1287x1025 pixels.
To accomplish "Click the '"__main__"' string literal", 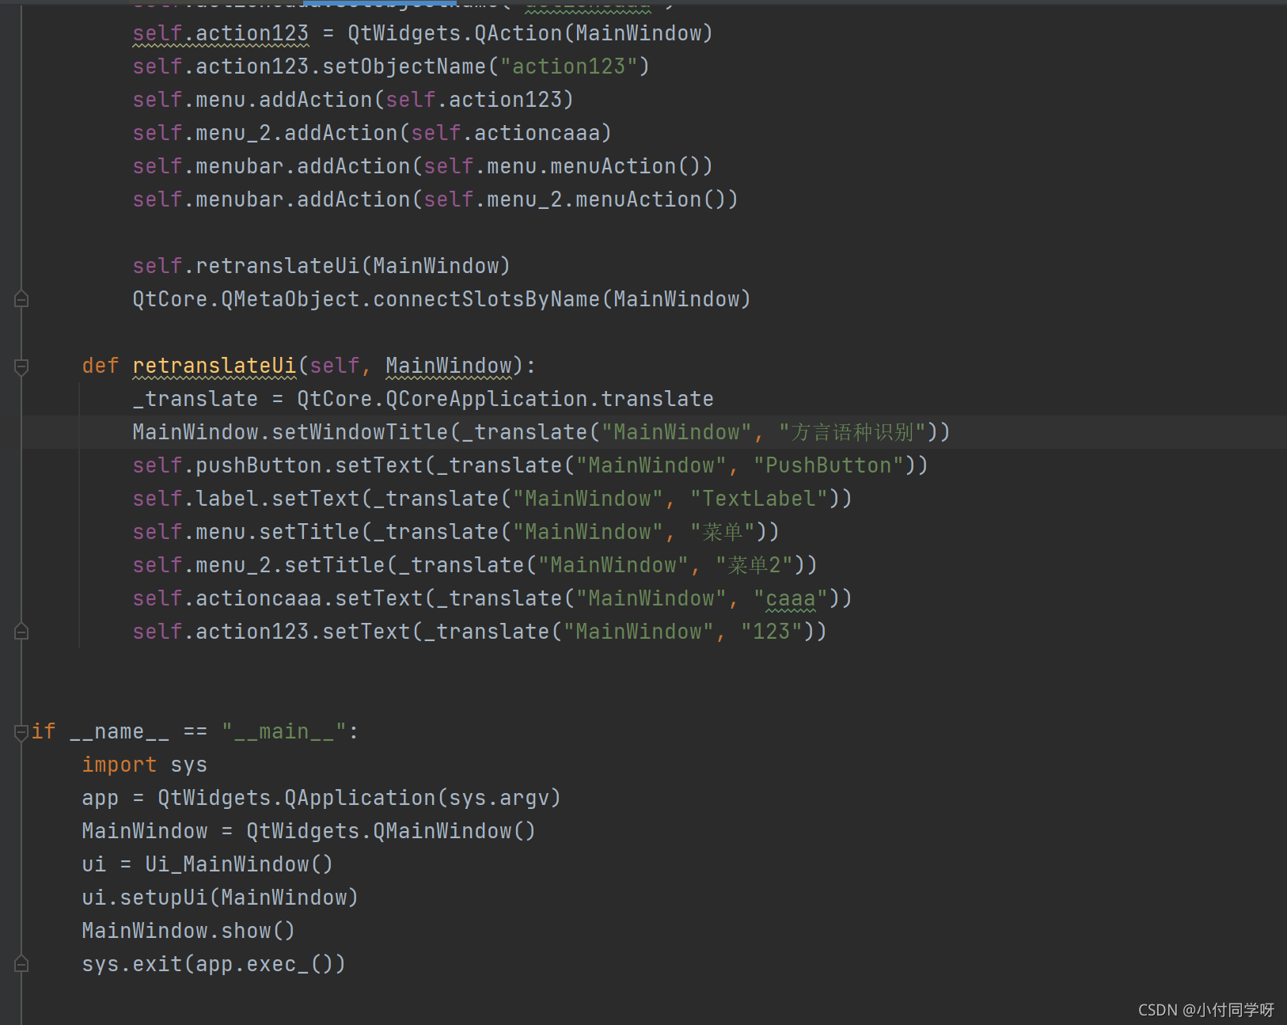I will [x=283, y=732].
